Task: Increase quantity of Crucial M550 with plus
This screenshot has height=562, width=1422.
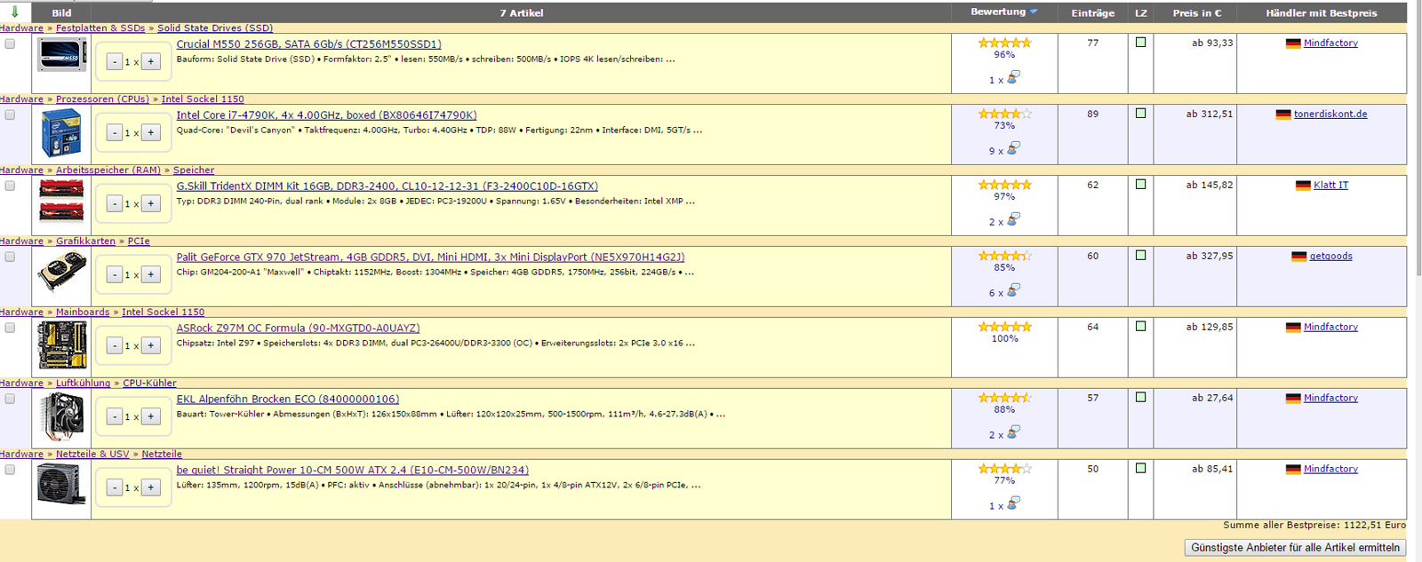Action: click(x=151, y=61)
